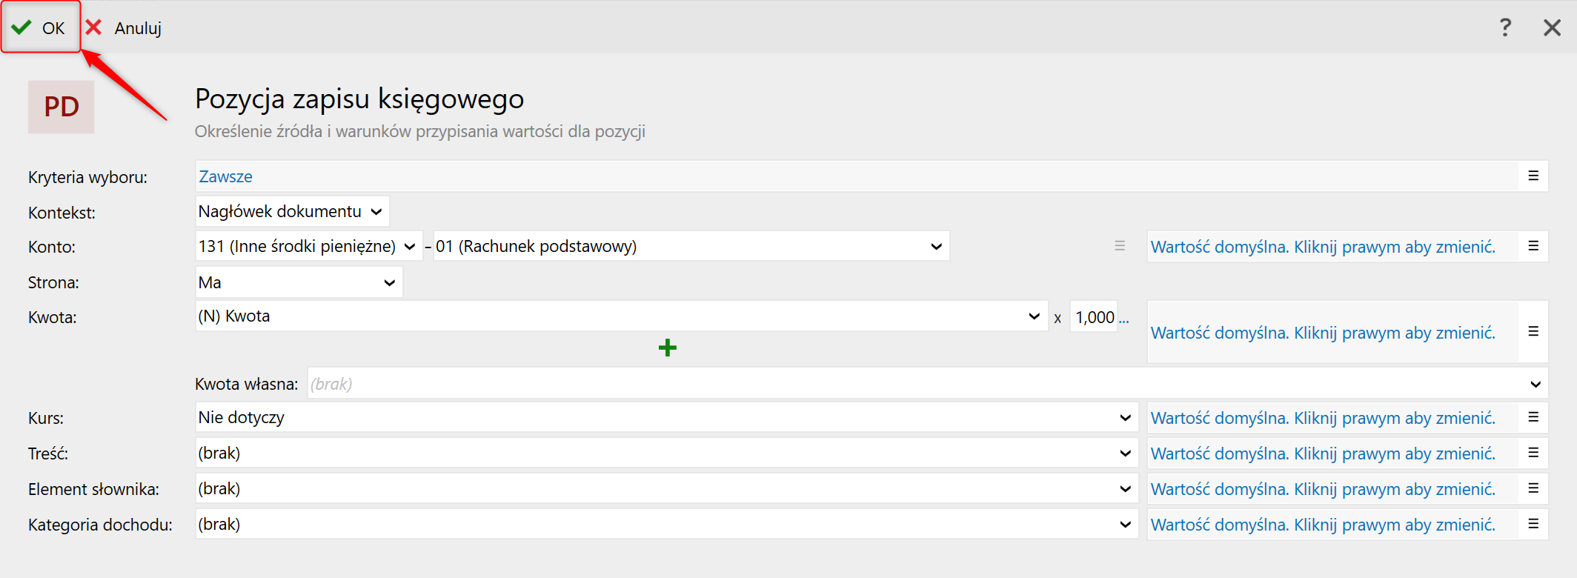The width and height of the screenshot is (1577, 578).
Task: Click the Zawsze selection criteria link
Action: 225,176
